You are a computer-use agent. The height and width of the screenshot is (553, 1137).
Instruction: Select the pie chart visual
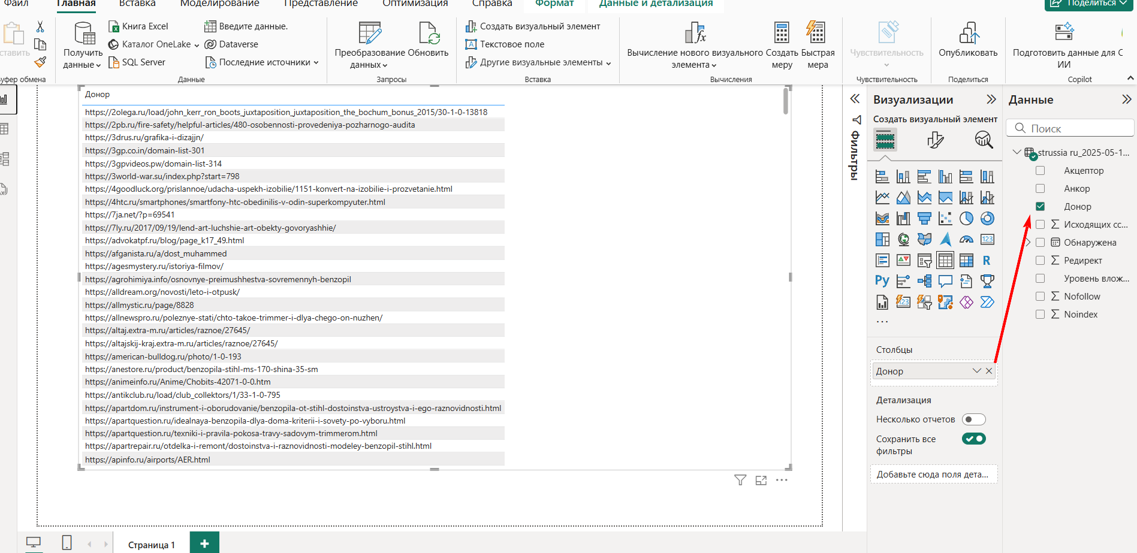point(966,219)
